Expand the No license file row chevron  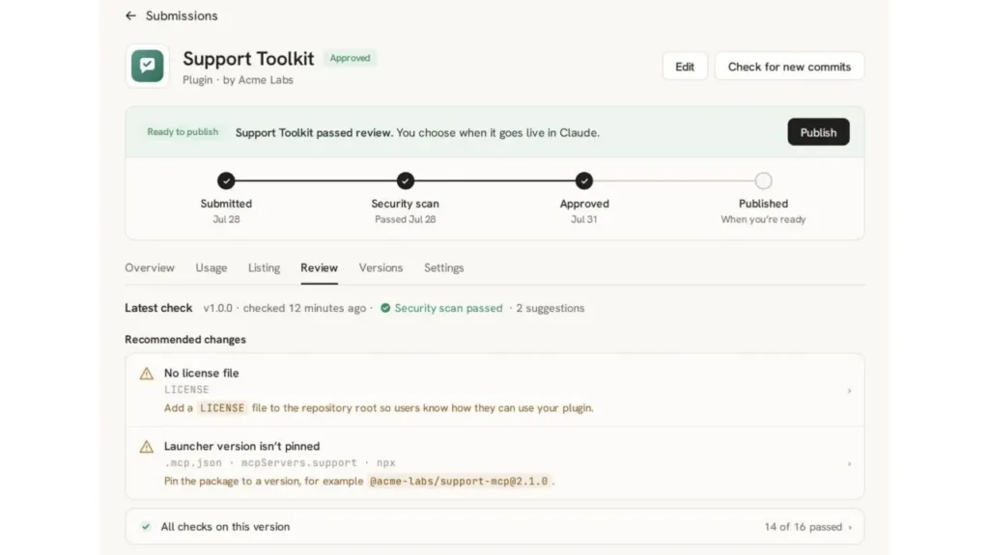coord(849,391)
